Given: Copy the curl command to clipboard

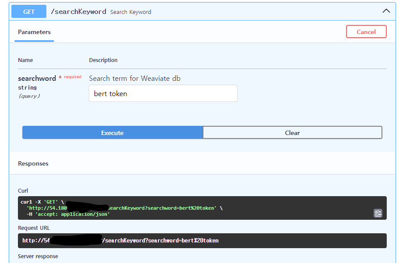Looking at the screenshot, I should point(378,213).
